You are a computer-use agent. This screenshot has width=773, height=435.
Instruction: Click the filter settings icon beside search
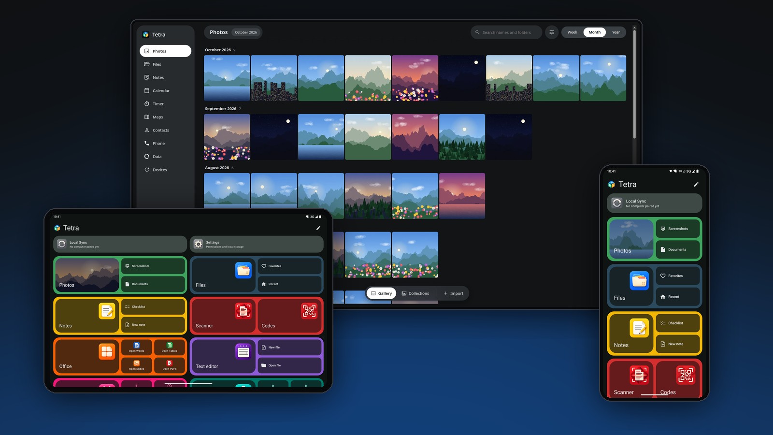(x=552, y=32)
